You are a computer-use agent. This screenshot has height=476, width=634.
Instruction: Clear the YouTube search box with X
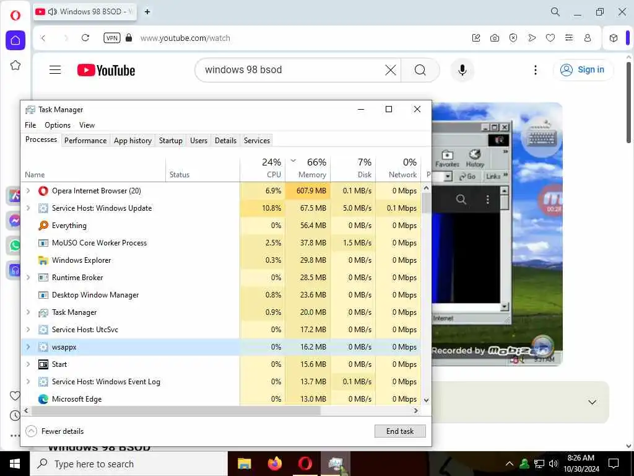click(391, 70)
